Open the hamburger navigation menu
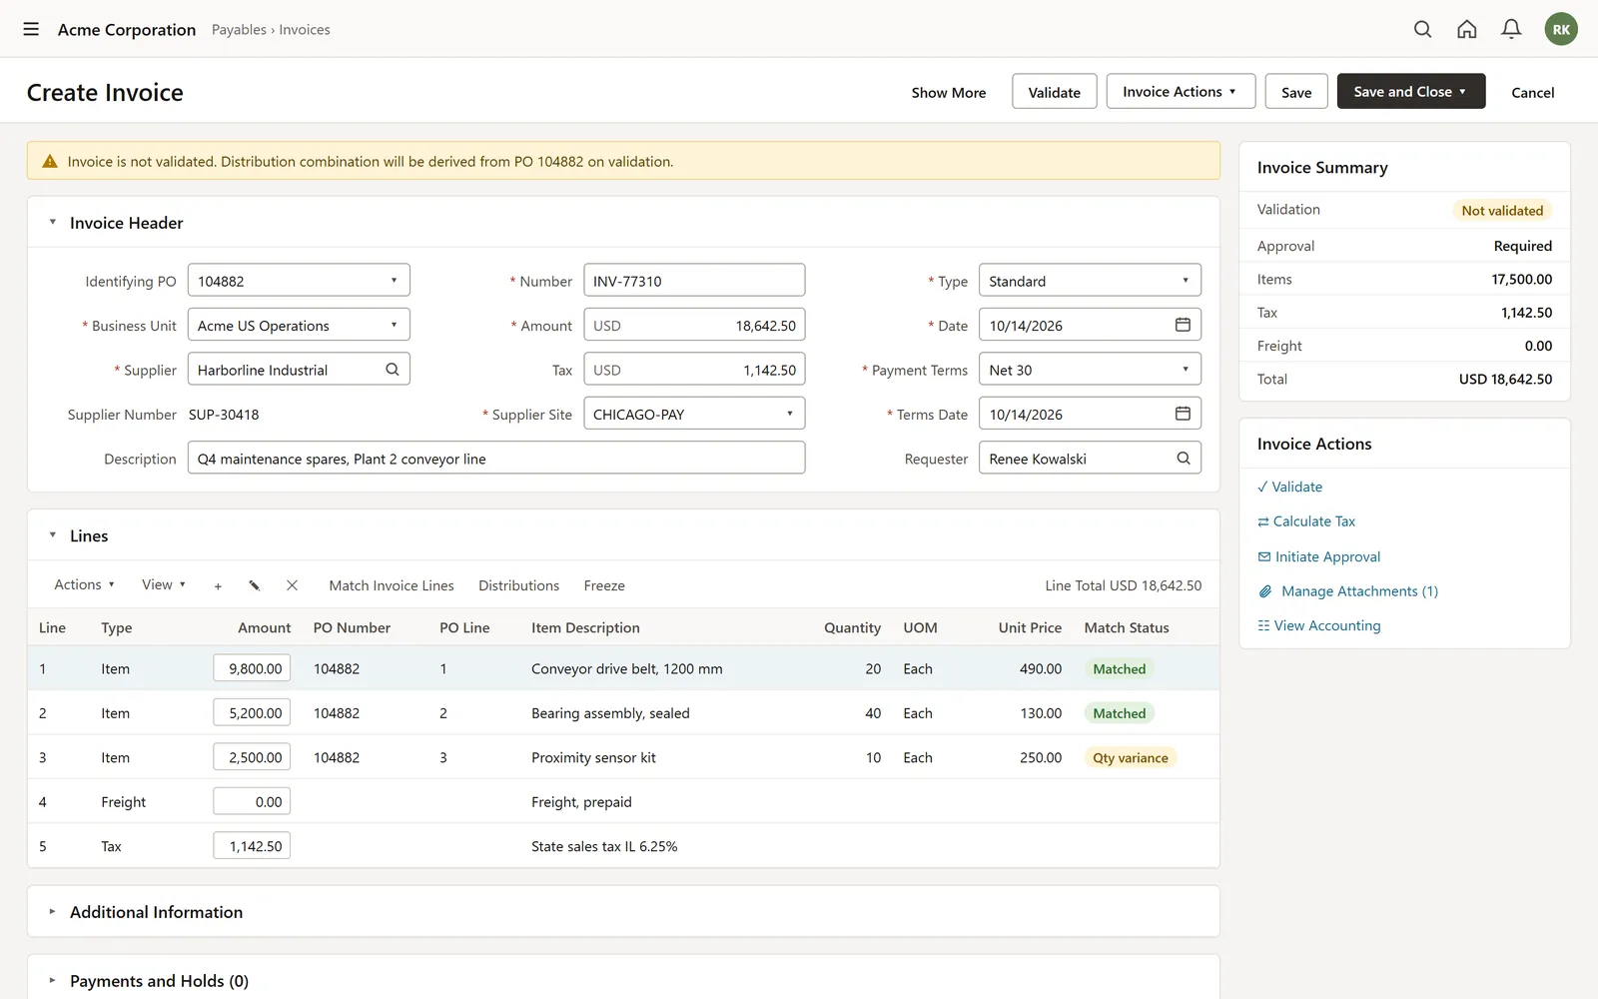 click(x=31, y=29)
